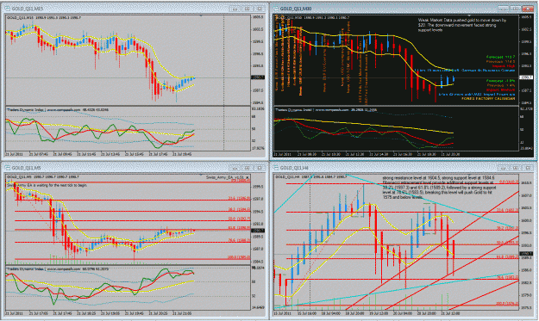Viewport: 539px width, 321px height.
Task: Activate the GOLD_Q11,M15 window title
Action: tap(27, 9)
